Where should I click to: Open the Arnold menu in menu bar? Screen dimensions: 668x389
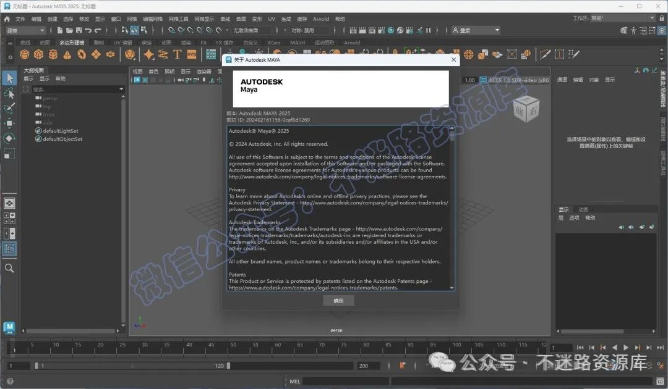point(321,19)
